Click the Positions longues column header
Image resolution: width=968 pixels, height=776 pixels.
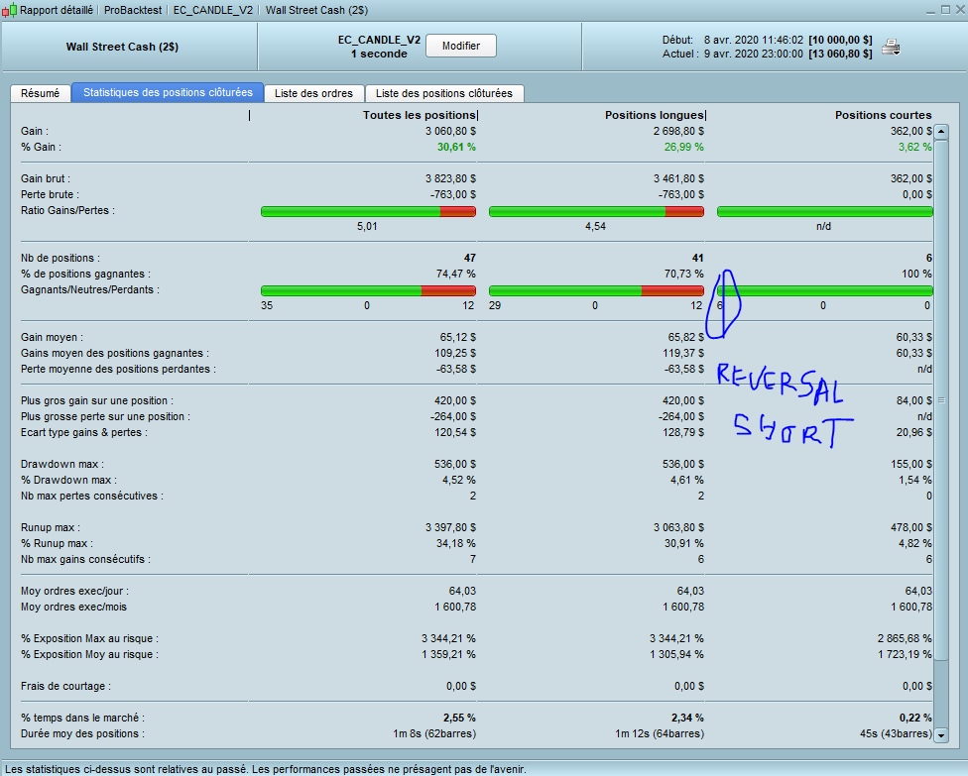point(654,115)
